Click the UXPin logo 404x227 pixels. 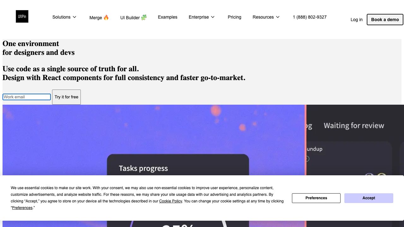(22, 16)
